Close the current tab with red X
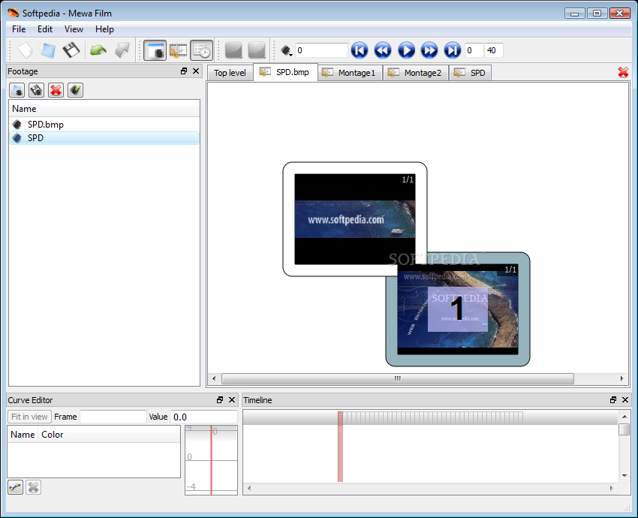 [x=623, y=72]
